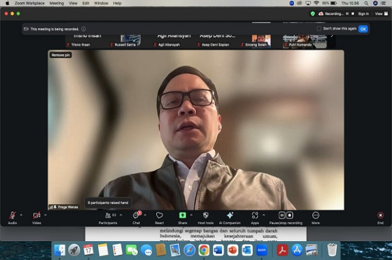
Task: Select Russell Satria participant thumbnail
Action: 130,41
